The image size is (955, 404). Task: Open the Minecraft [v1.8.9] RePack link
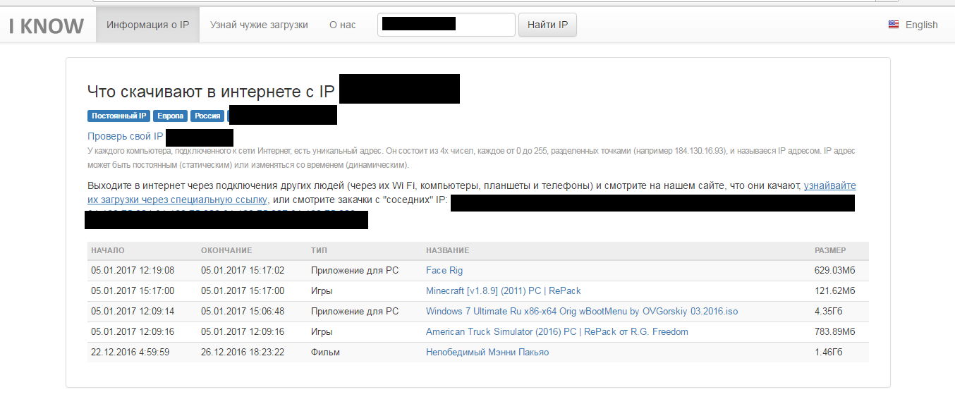point(503,290)
